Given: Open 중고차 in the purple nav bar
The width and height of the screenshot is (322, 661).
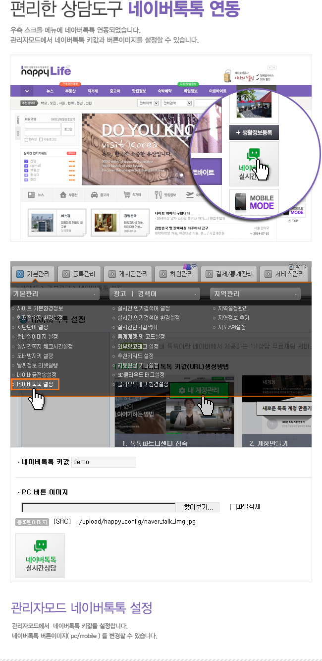Looking at the screenshot, I should [115, 91].
